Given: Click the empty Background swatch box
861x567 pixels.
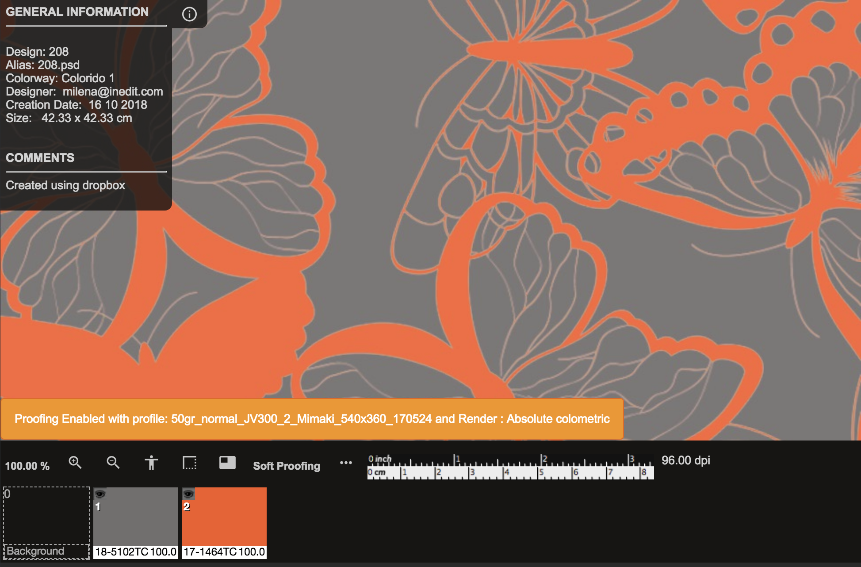Looking at the screenshot, I should click(x=46, y=517).
